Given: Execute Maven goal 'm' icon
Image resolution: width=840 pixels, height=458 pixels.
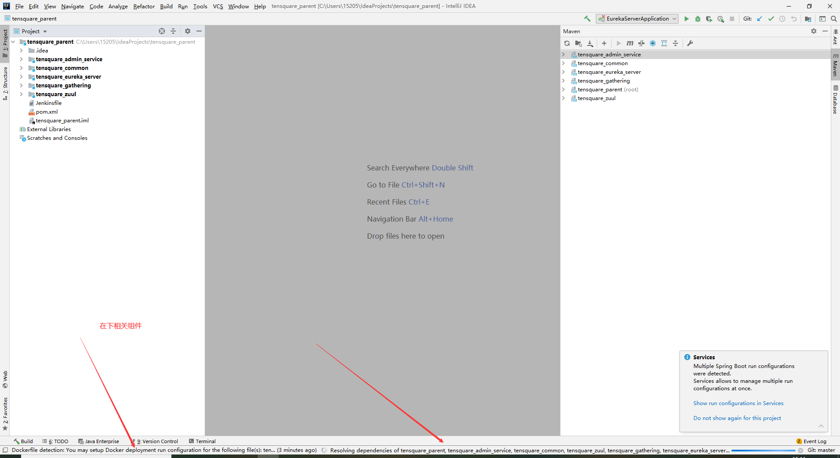Looking at the screenshot, I should point(630,43).
